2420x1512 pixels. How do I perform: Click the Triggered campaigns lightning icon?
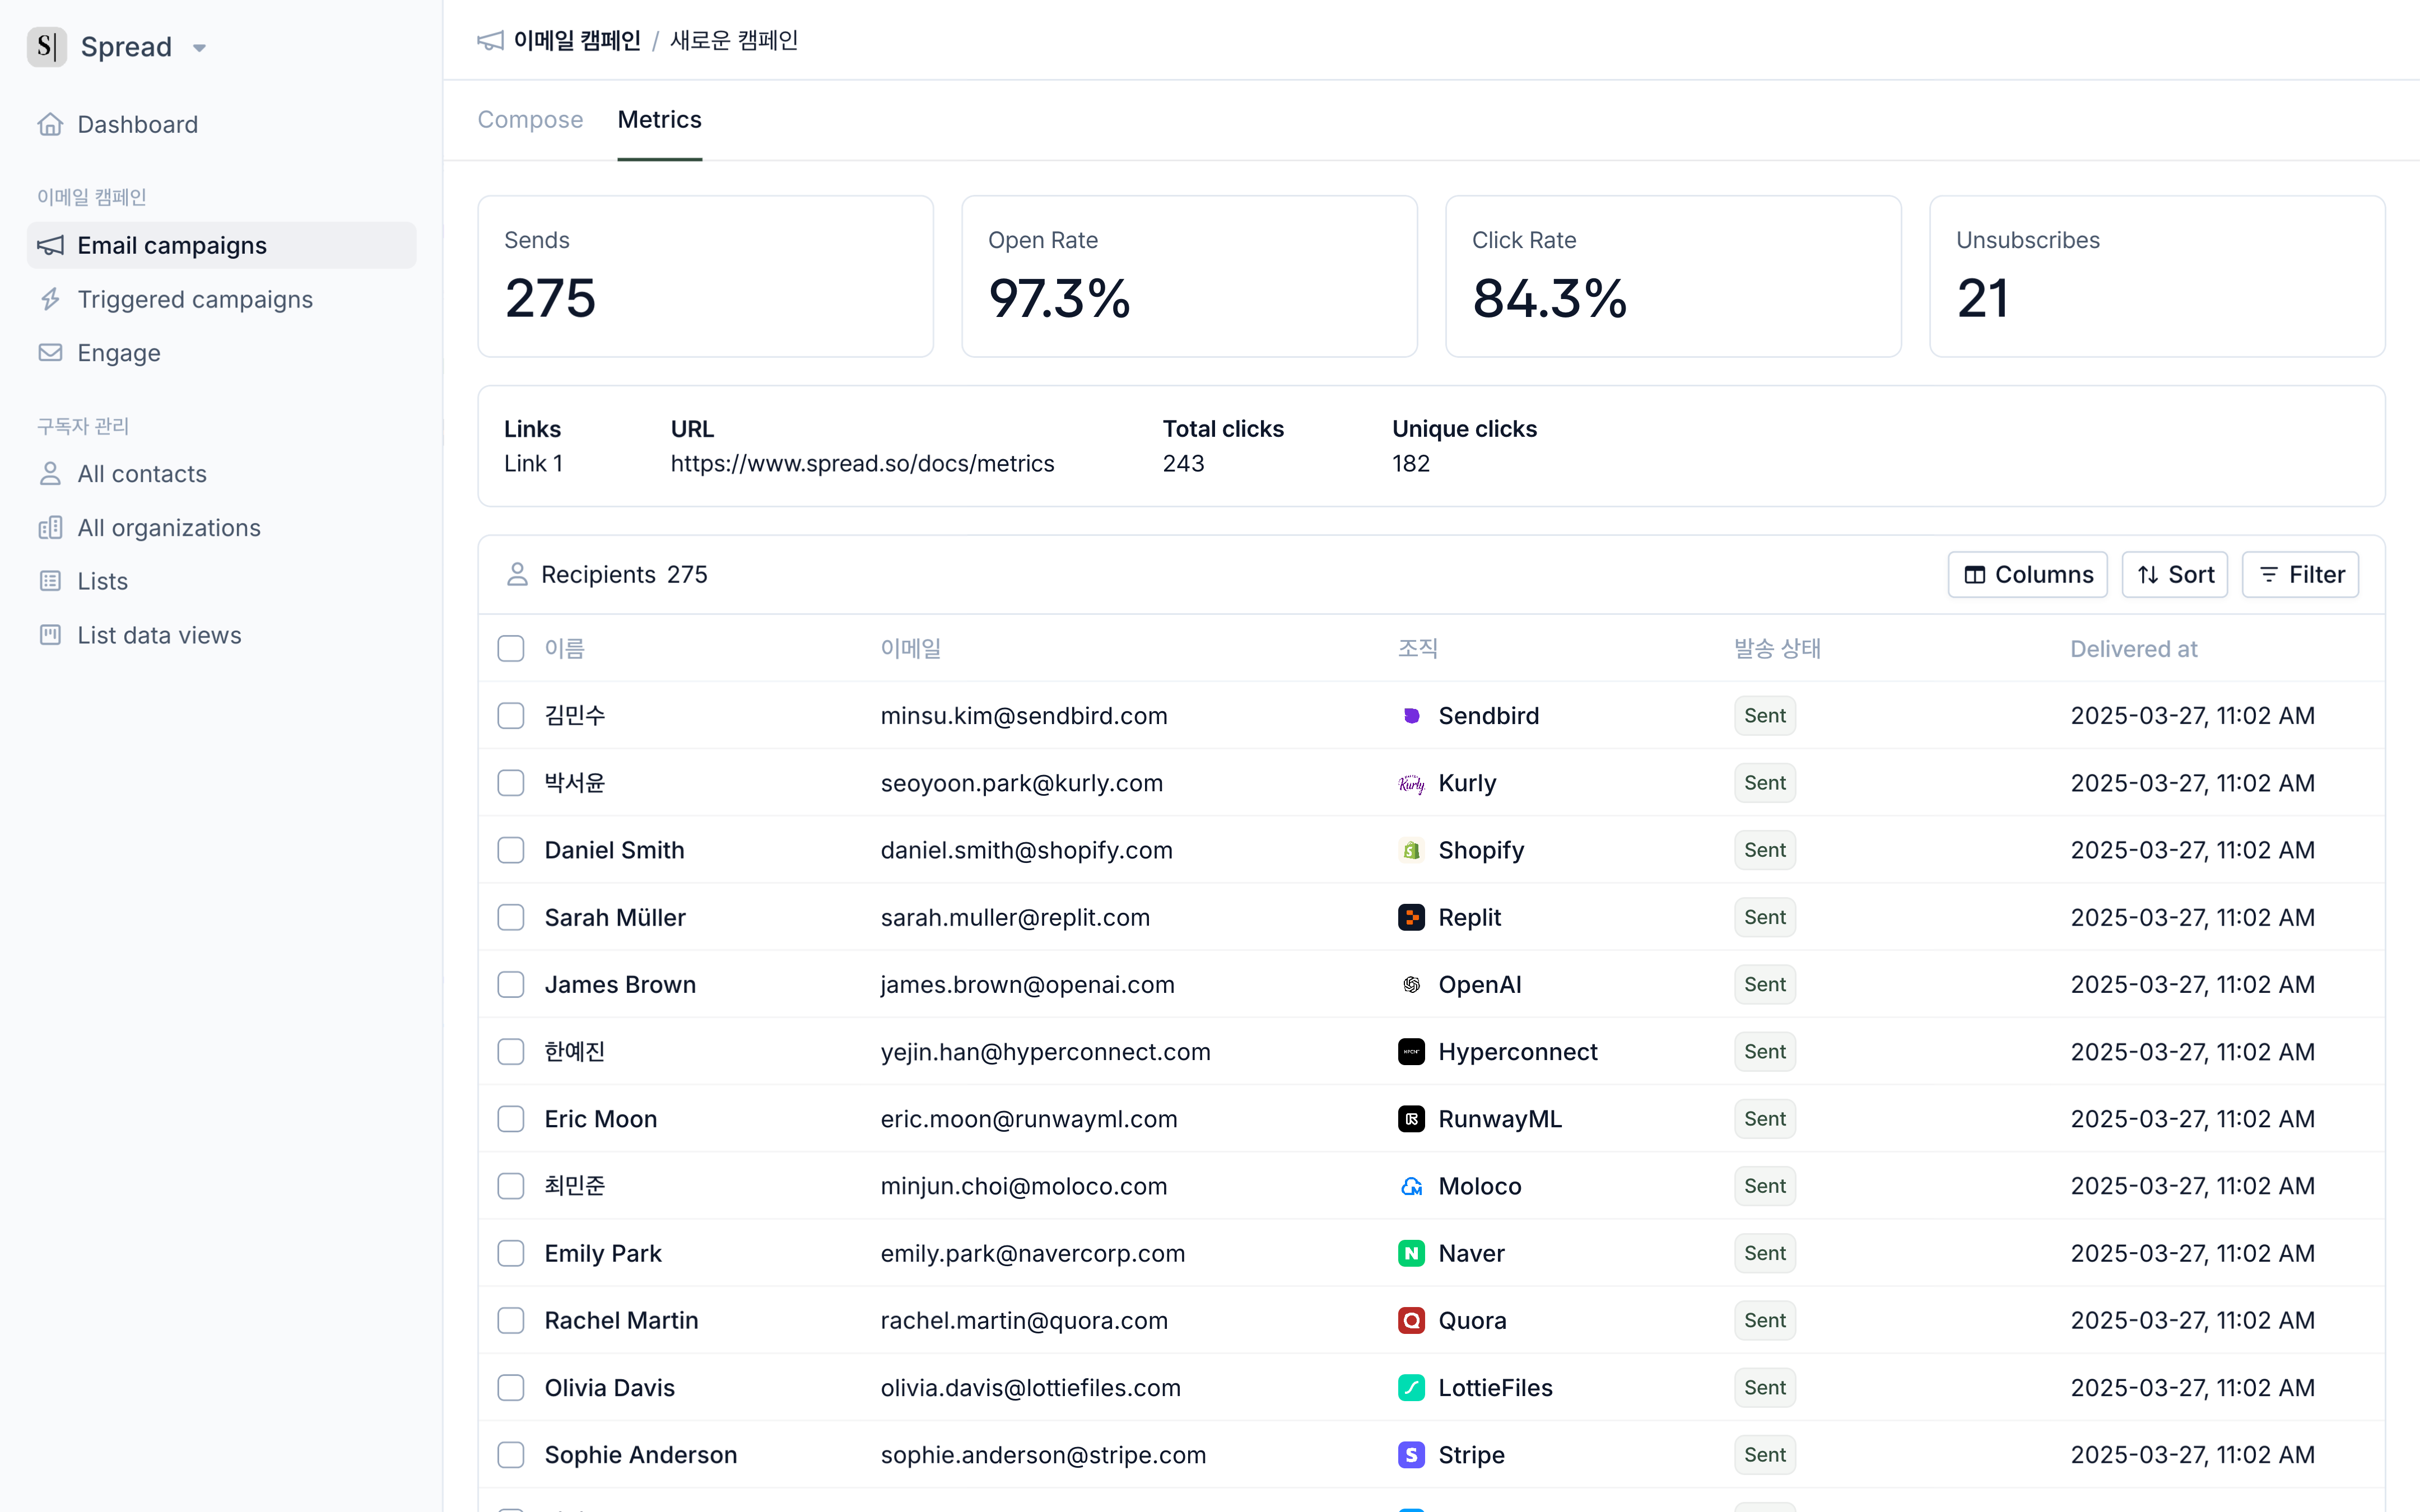[x=50, y=299]
